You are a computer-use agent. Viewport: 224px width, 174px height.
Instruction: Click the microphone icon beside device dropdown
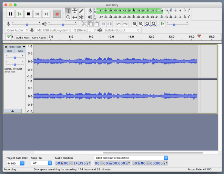click(32, 30)
